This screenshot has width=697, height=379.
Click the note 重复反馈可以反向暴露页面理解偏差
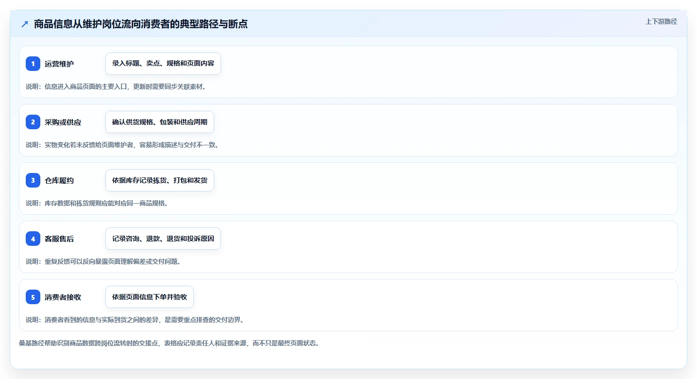[103, 261]
